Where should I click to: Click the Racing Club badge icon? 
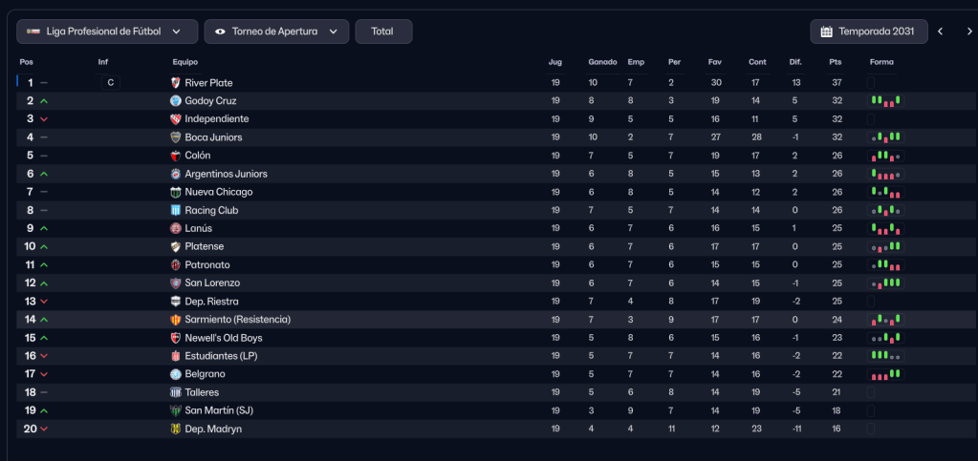pos(175,210)
